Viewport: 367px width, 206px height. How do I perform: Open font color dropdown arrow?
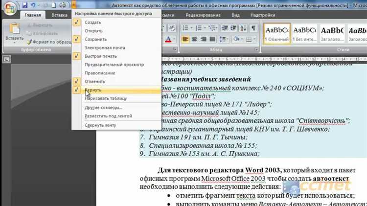174,39
